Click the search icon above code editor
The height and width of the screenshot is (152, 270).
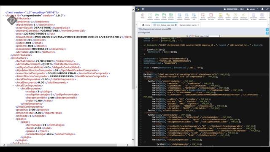click(x=187, y=36)
